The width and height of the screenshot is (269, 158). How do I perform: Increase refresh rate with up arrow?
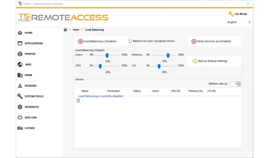tap(239, 83)
